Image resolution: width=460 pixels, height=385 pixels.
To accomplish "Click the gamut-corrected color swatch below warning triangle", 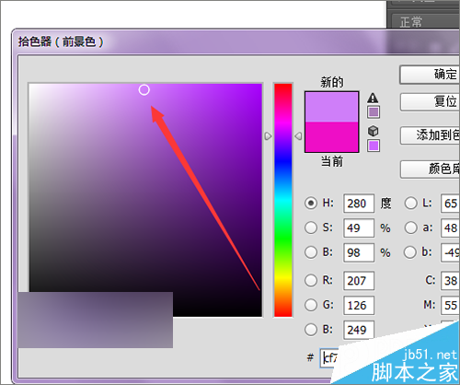I will coord(374,112).
